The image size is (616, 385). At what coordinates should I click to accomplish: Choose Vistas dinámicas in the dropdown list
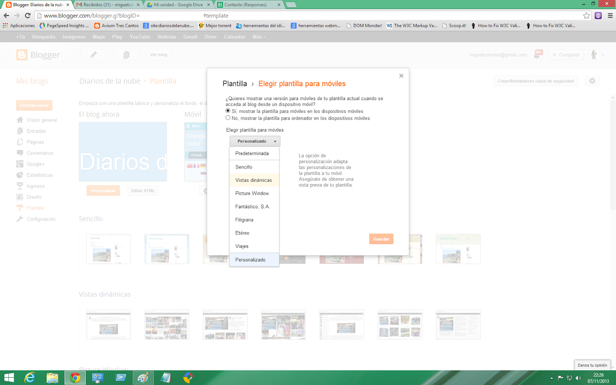click(254, 180)
